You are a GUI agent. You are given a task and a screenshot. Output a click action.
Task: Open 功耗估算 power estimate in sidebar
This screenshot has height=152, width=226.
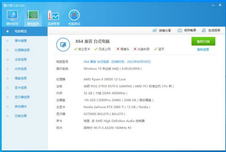(x=21, y=116)
